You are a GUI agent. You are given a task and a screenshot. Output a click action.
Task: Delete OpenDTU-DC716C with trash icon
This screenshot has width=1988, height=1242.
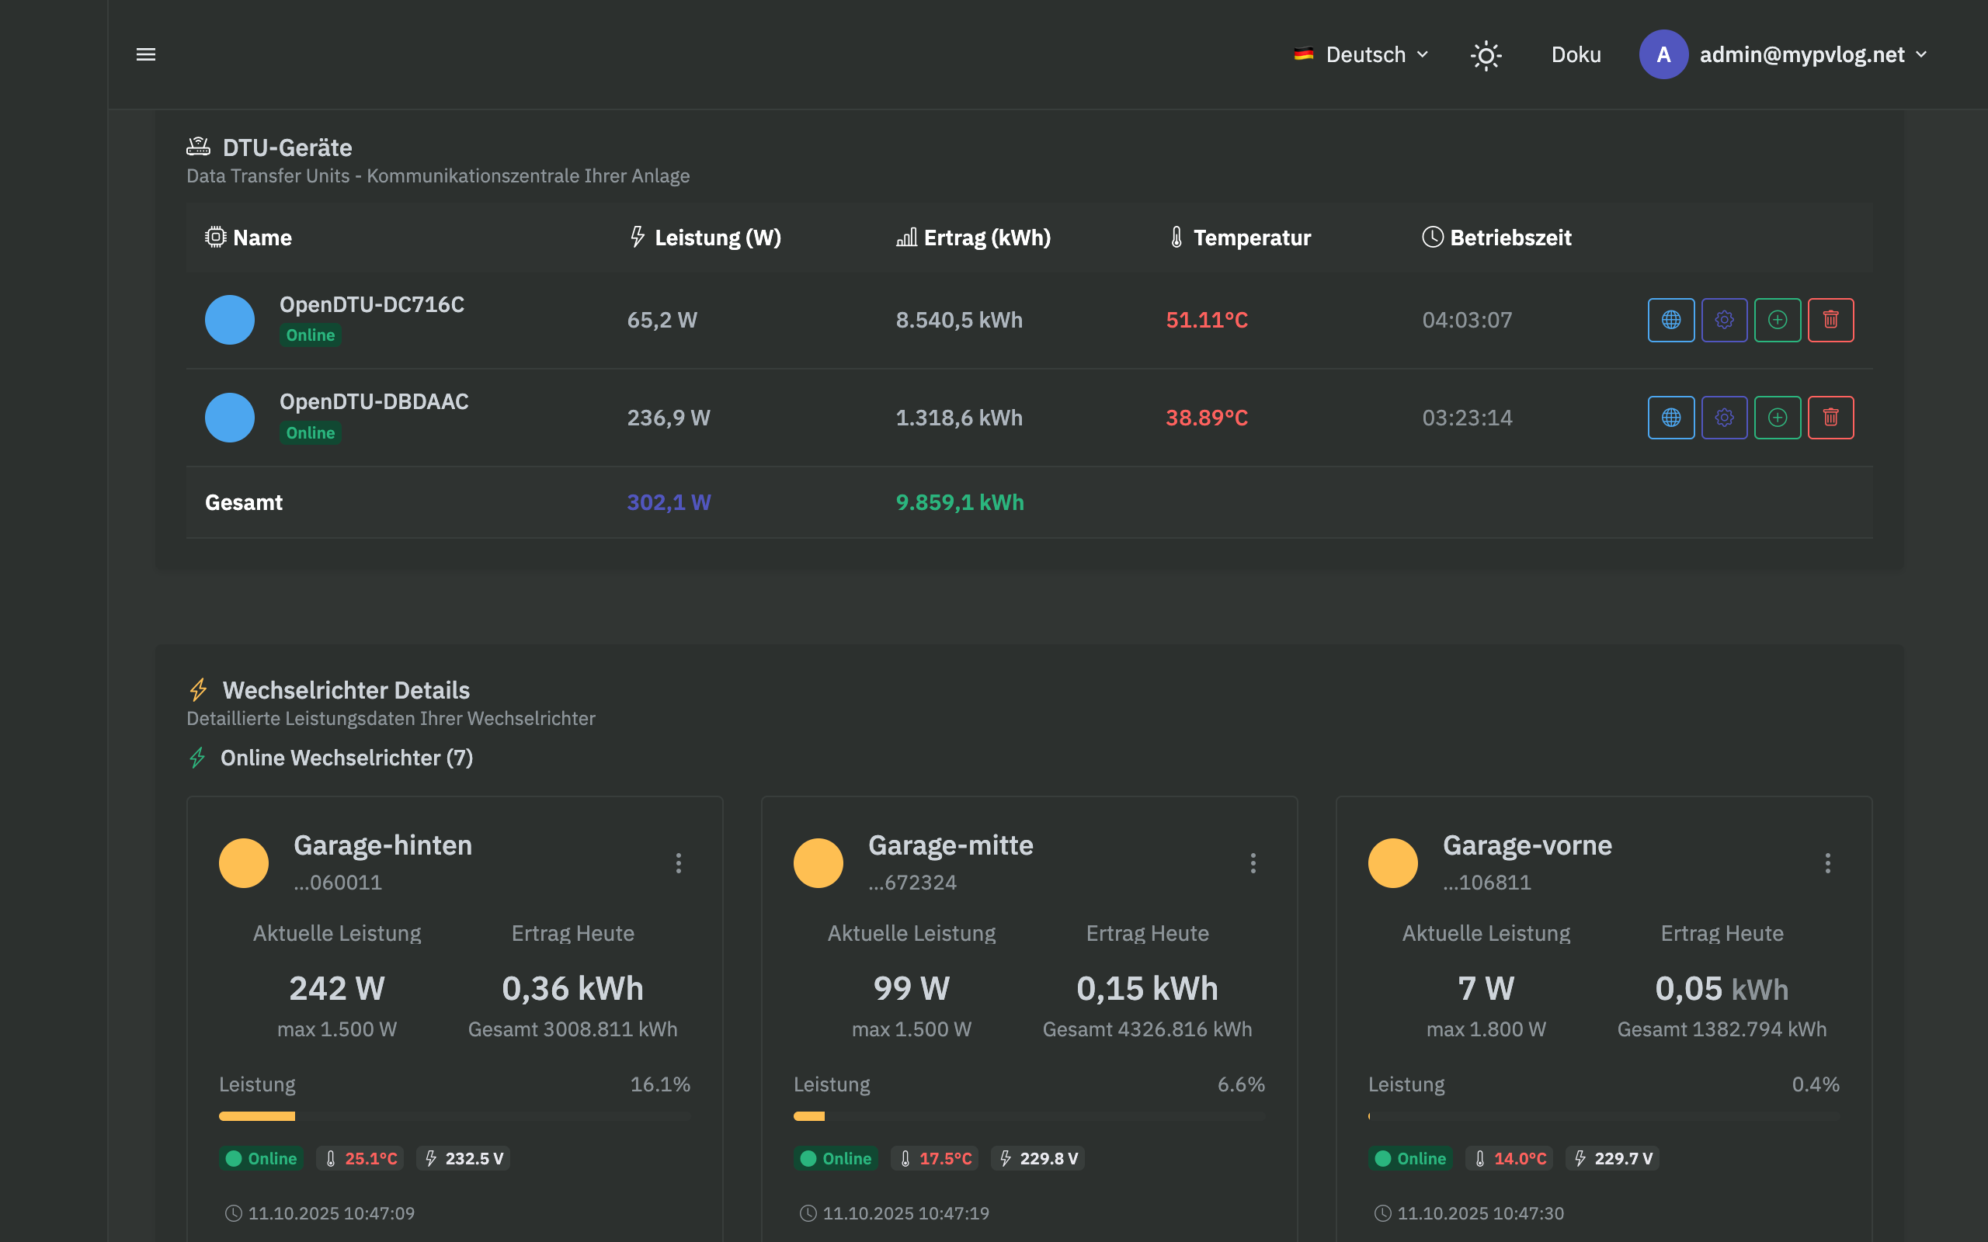(x=1830, y=320)
